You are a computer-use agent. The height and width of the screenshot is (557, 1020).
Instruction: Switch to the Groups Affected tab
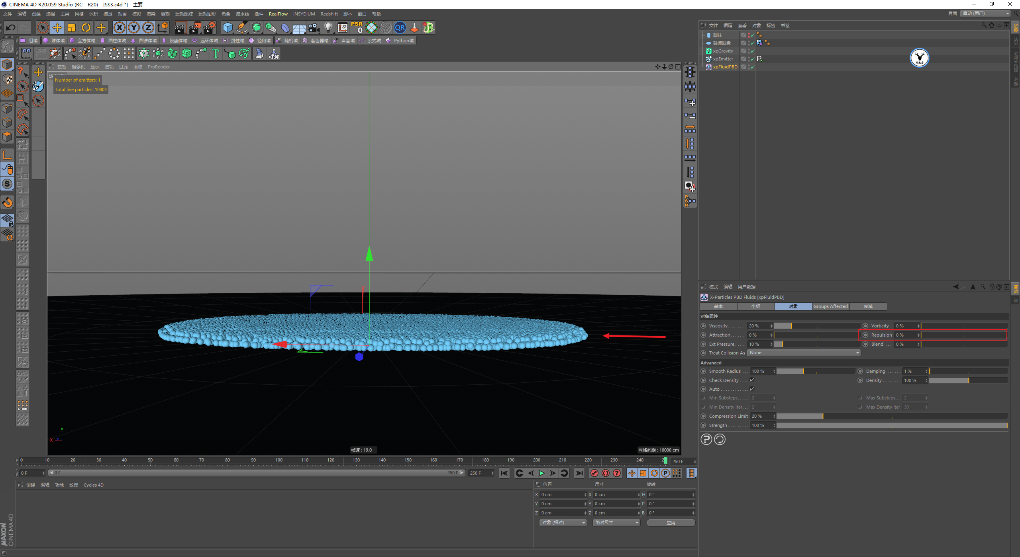click(830, 306)
